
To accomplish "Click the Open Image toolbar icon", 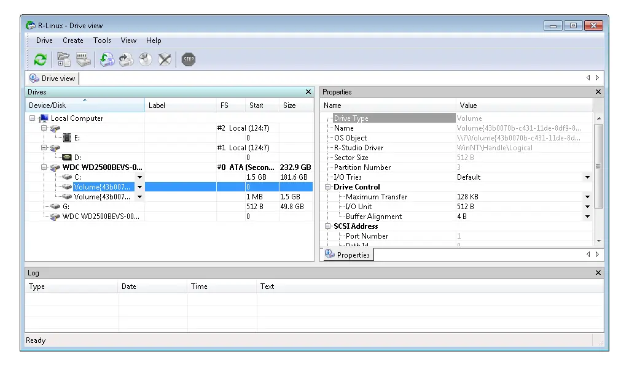I will coord(107,59).
